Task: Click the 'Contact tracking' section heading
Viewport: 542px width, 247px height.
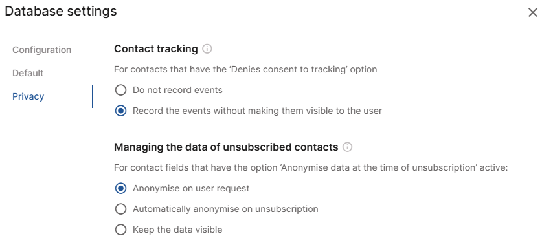Action: [x=156, y=49]
